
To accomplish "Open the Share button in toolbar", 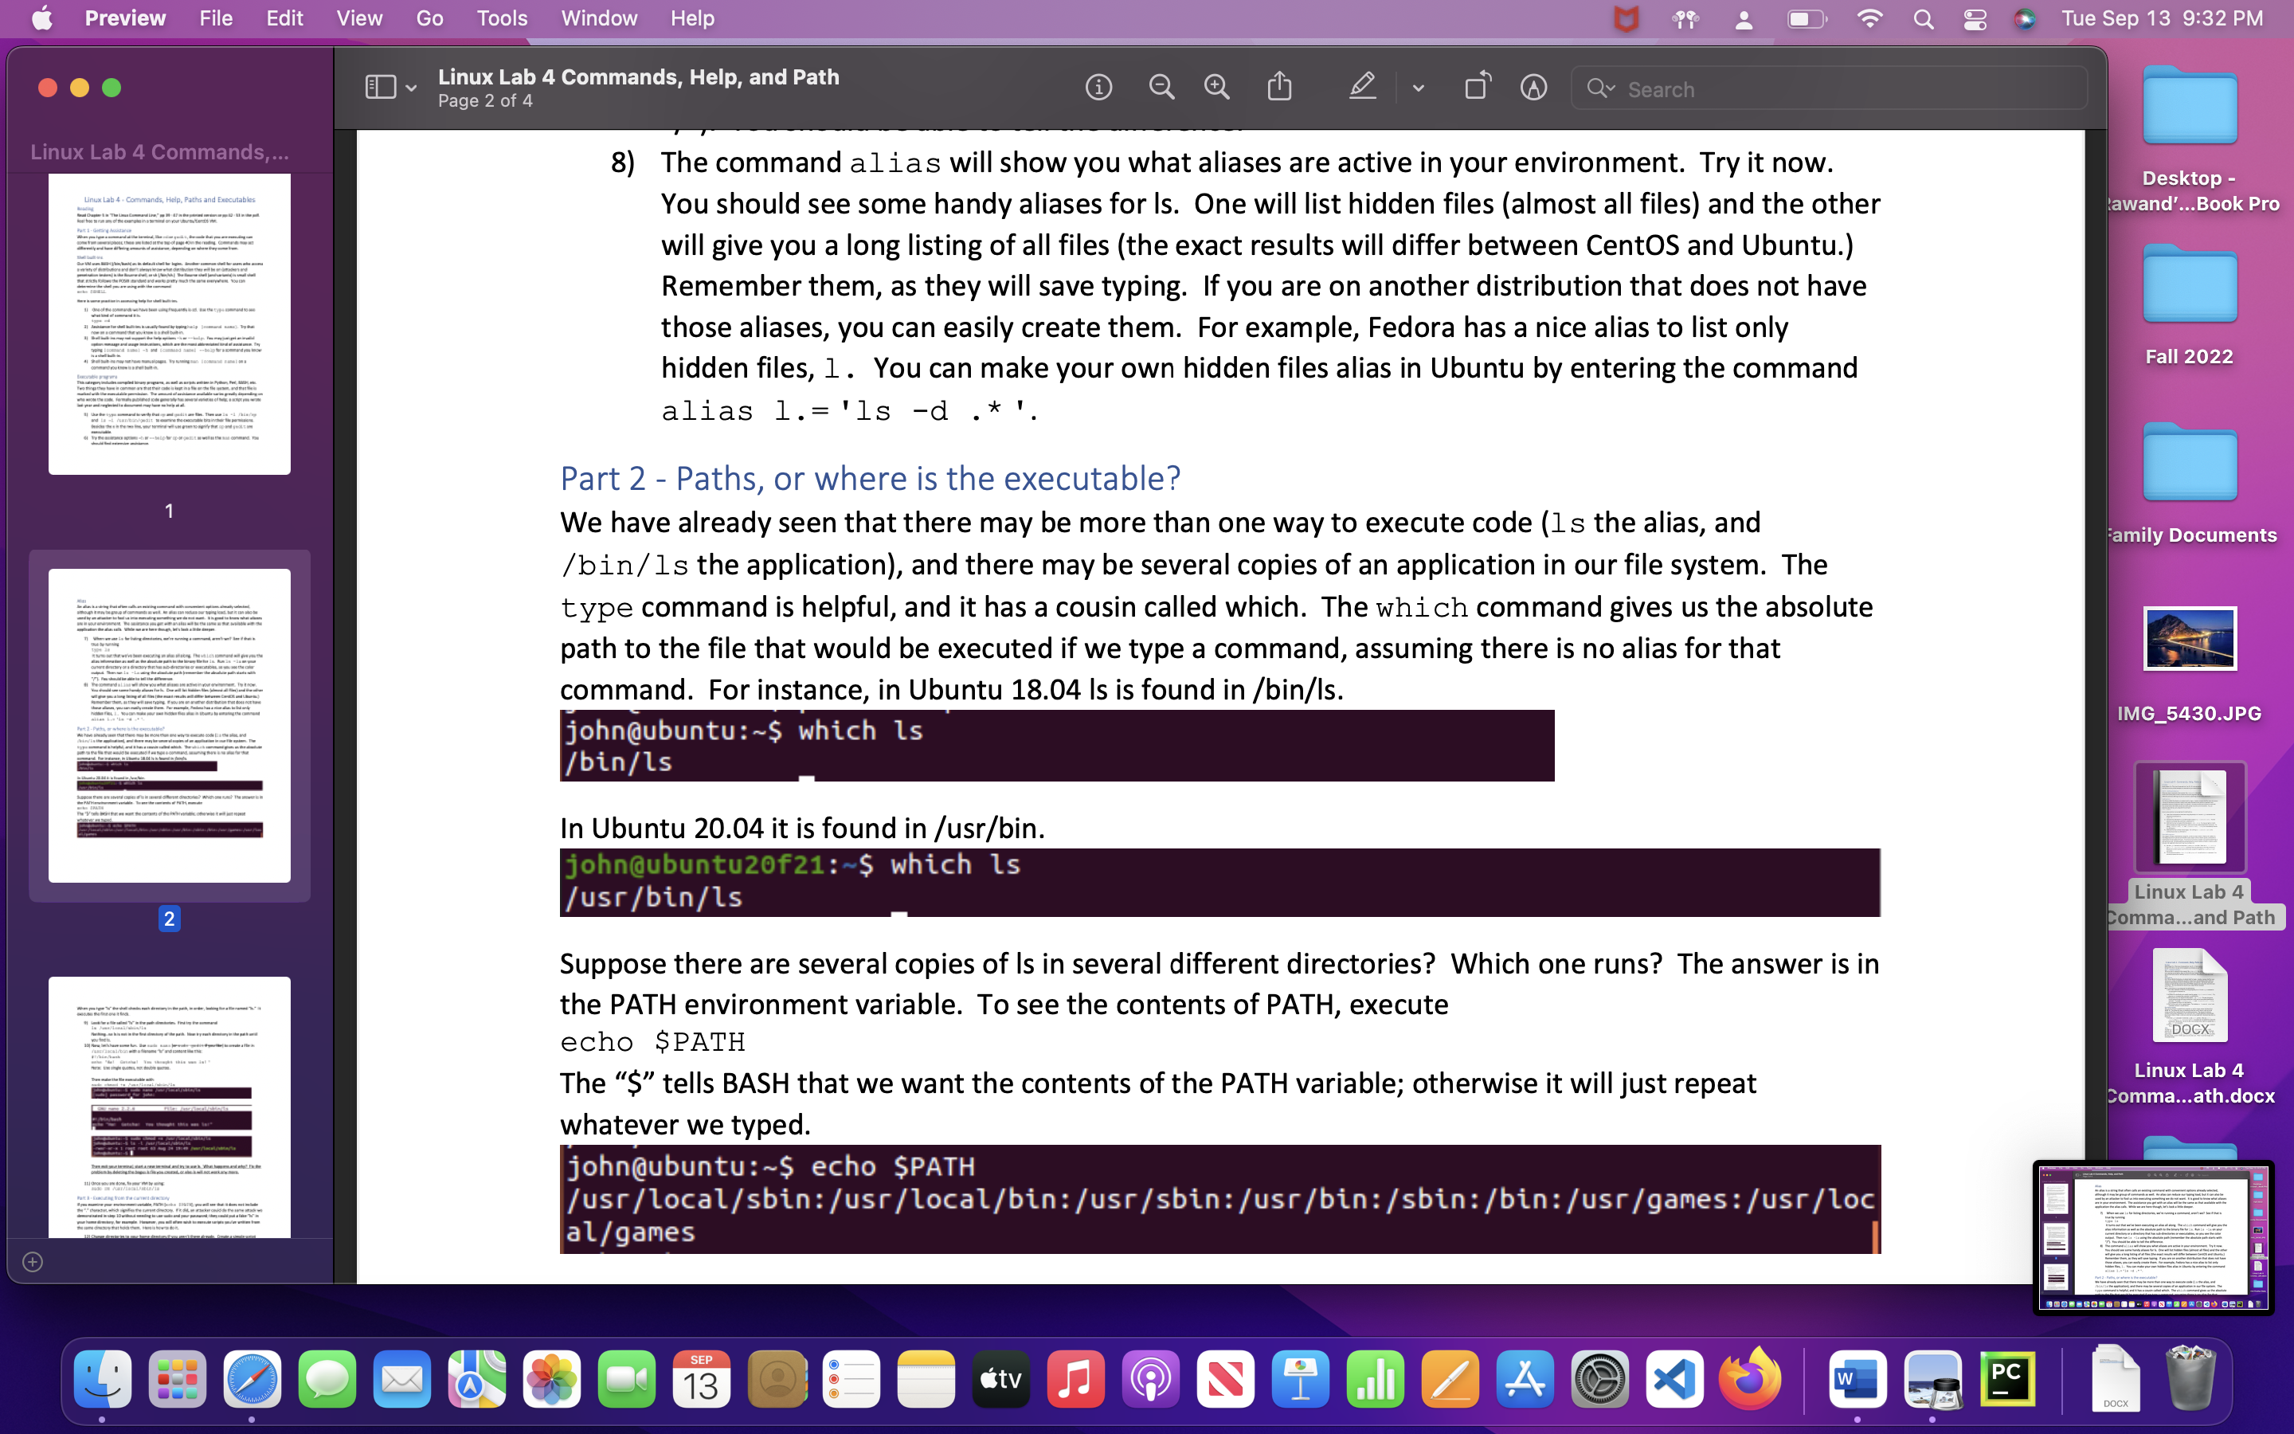I will click(1280, 86).
